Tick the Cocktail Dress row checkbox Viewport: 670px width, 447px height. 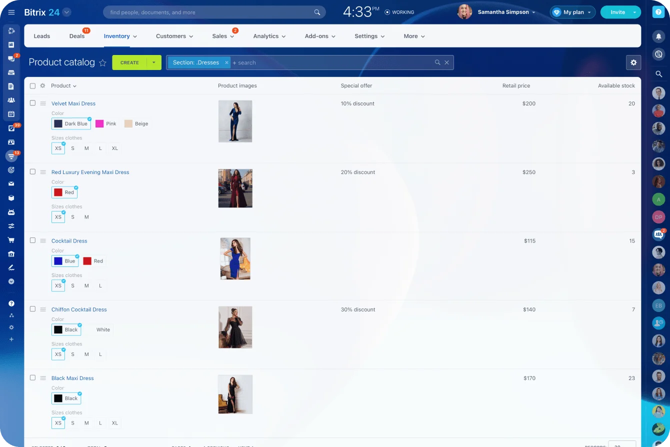[x=32, y=240]
